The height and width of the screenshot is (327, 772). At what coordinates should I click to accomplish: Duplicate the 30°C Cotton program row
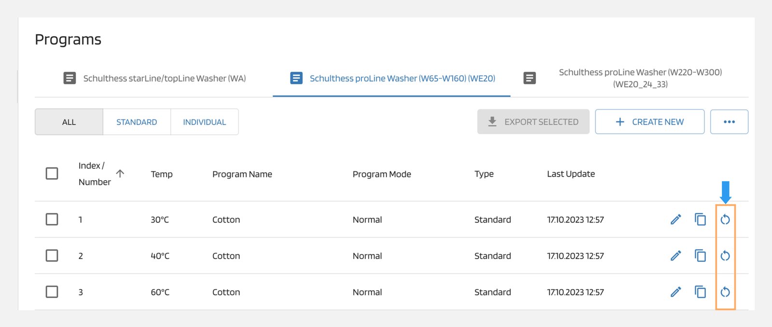pyautogui.click(x=700, y=220)
